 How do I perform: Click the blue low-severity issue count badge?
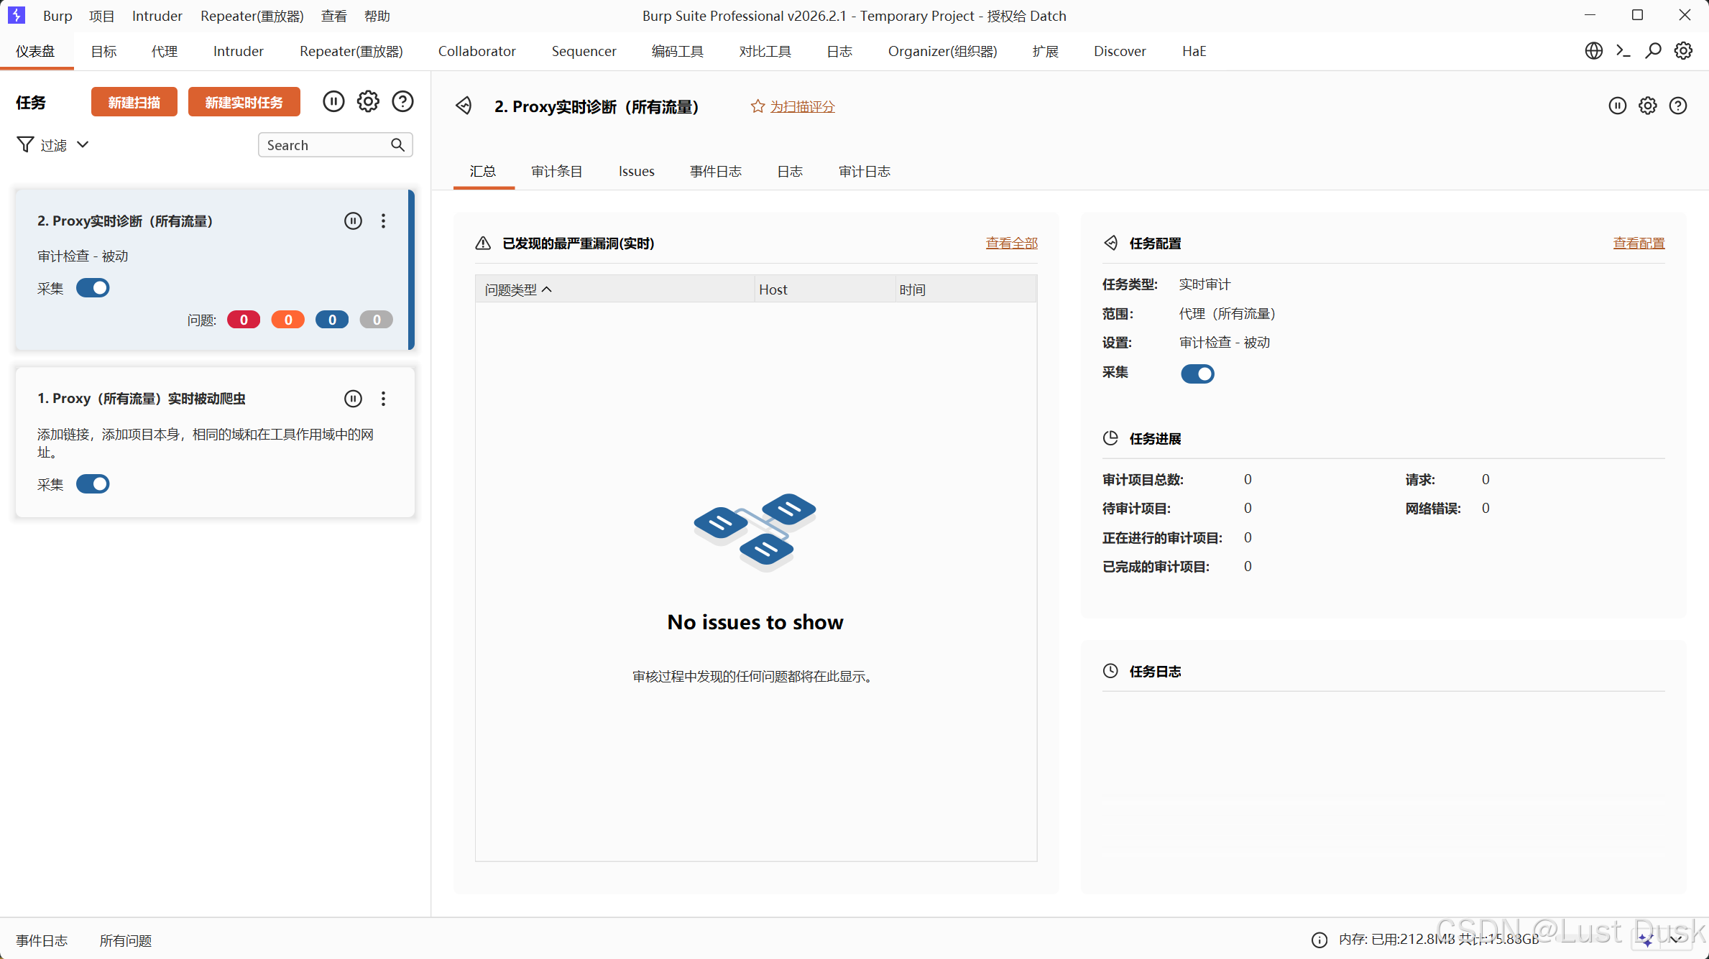[332, 320]
